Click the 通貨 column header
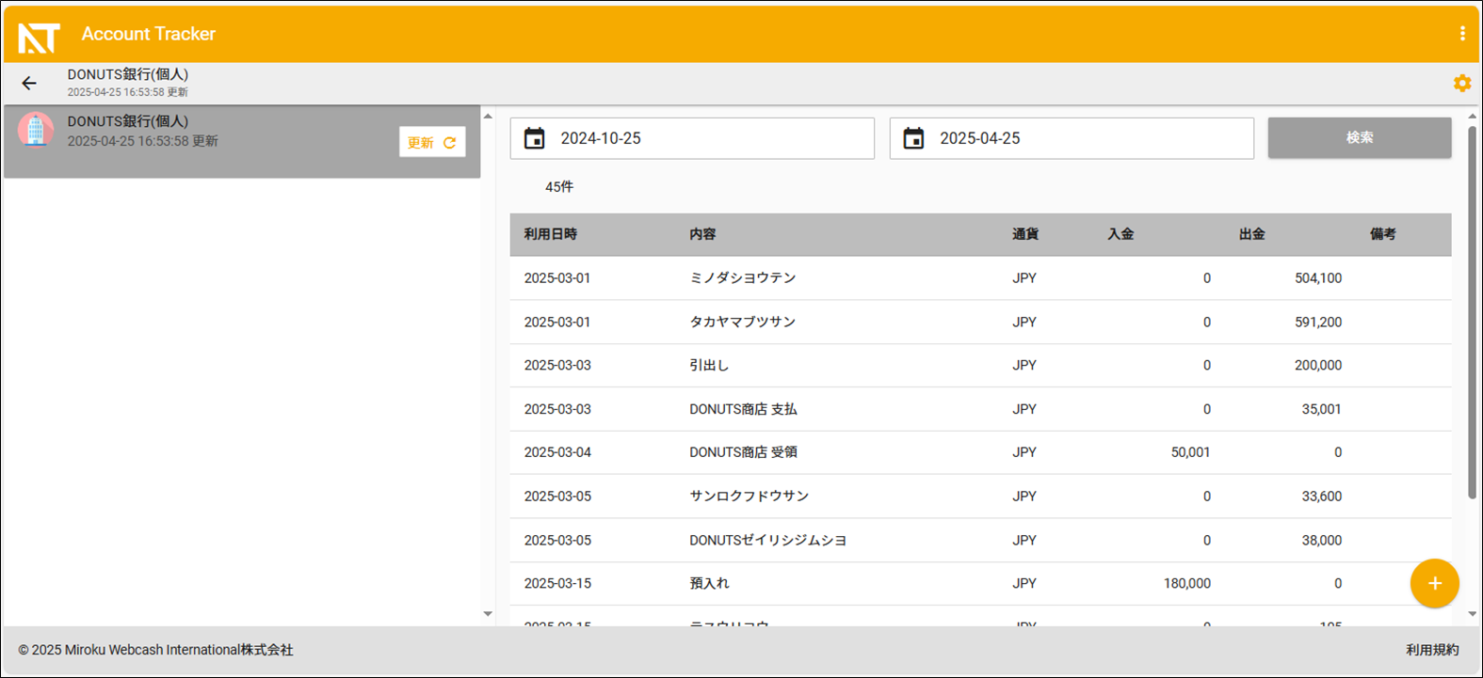 pos(1025,234)
